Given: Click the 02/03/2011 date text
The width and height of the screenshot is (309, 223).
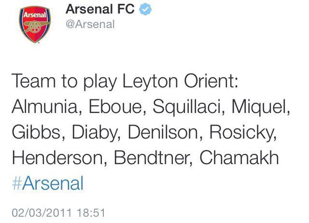Looking at the screenshot, I should [x=42, y=213].
